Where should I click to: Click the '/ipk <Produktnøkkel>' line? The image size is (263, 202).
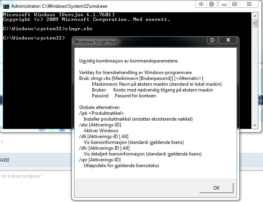pos(102,113)
